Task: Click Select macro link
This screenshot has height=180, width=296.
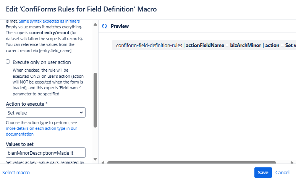Action: (x=16, y=172)
